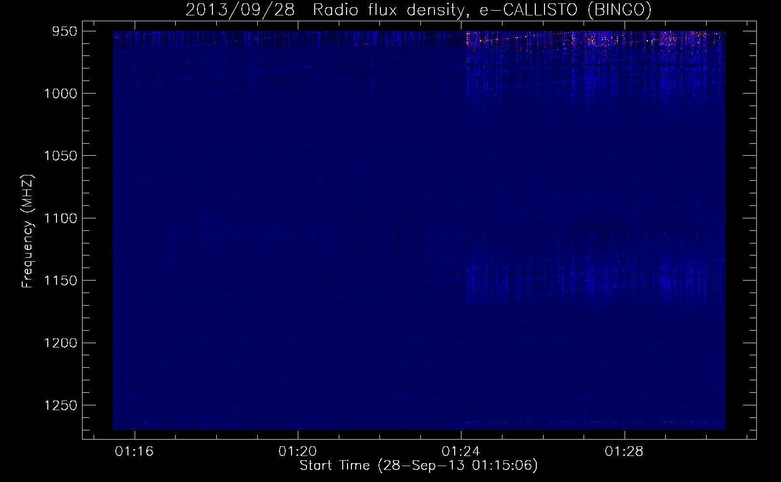Click the 1000 frequency tick label

[x=60, y=94]
